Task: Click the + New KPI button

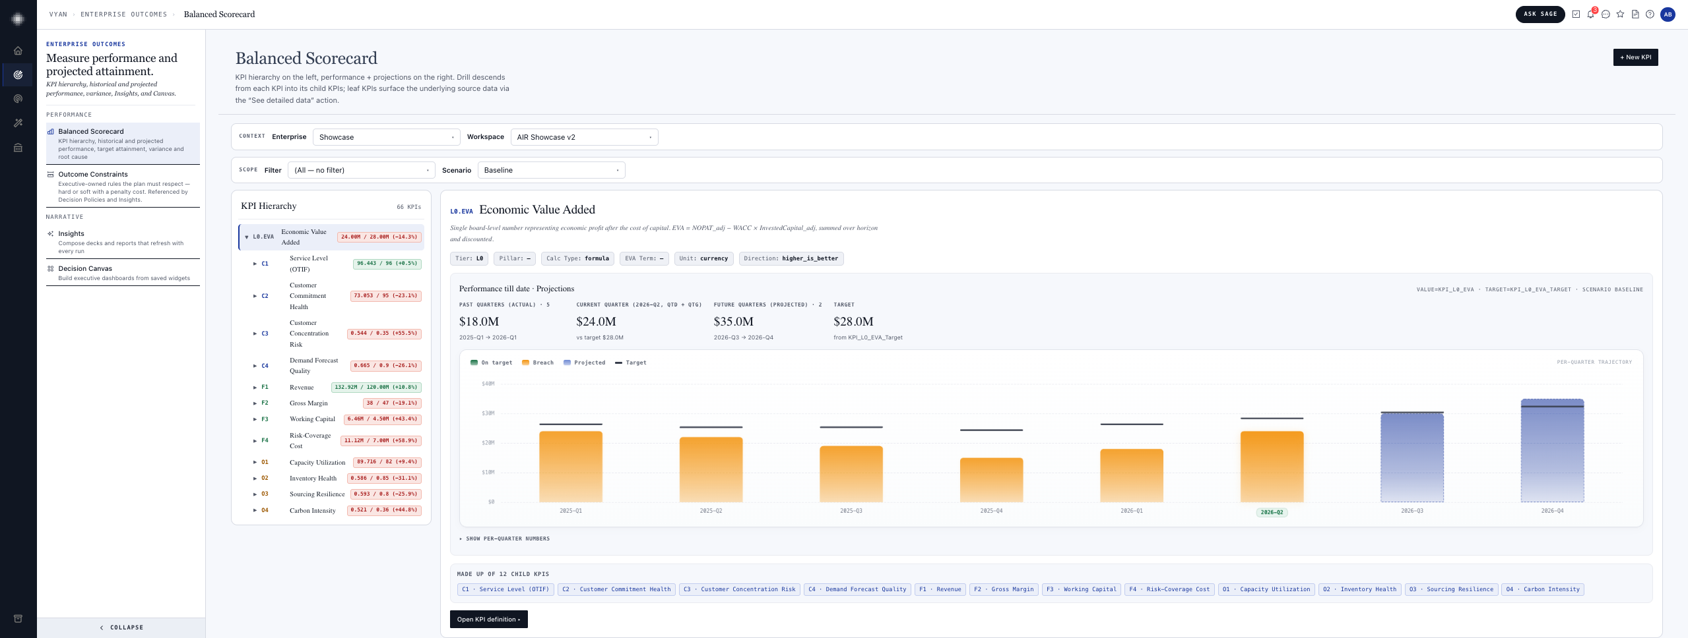Action: [x=1635, y=57]
